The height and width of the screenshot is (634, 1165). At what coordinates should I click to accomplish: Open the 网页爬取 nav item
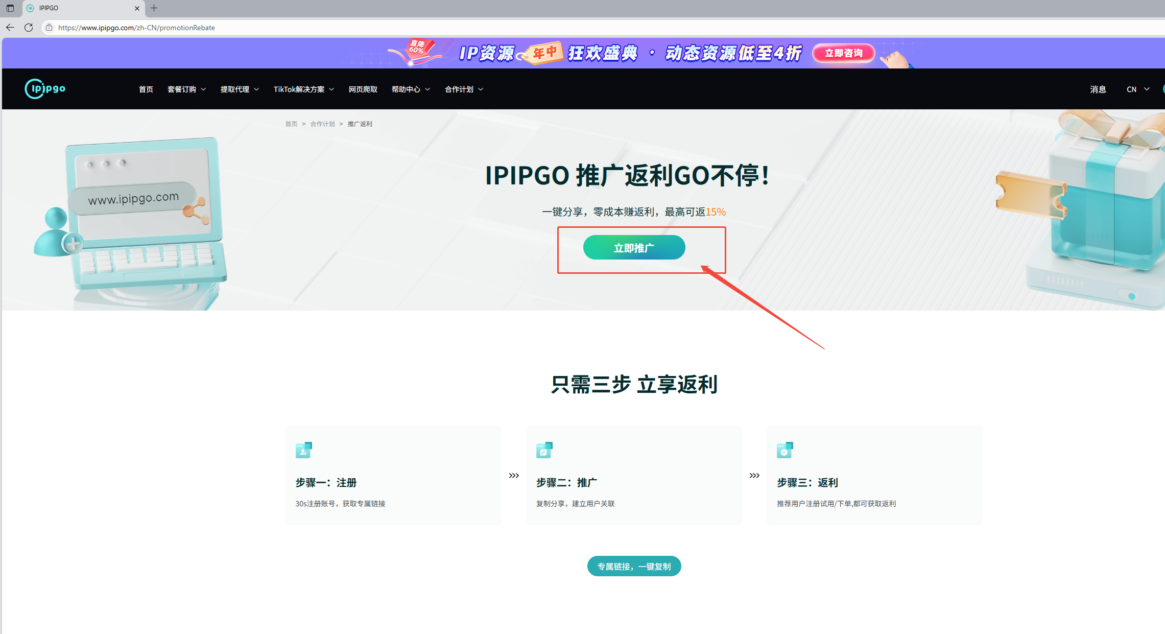363,89
